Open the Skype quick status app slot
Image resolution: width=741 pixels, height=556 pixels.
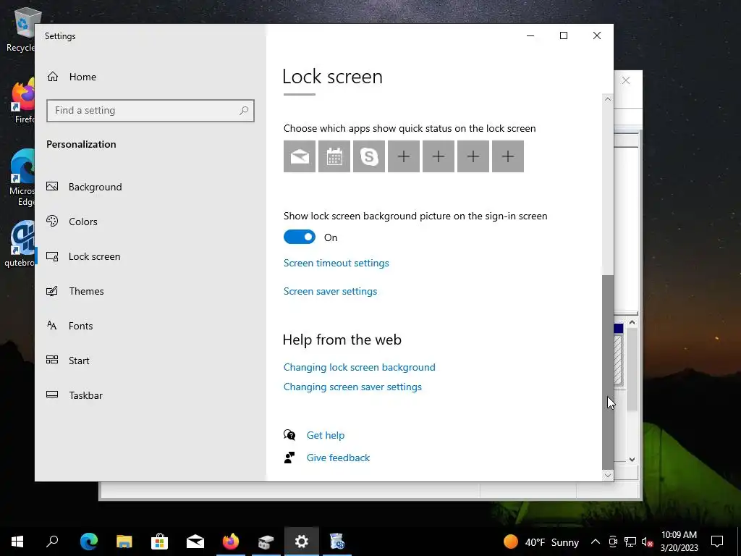[x=369, y=156]
